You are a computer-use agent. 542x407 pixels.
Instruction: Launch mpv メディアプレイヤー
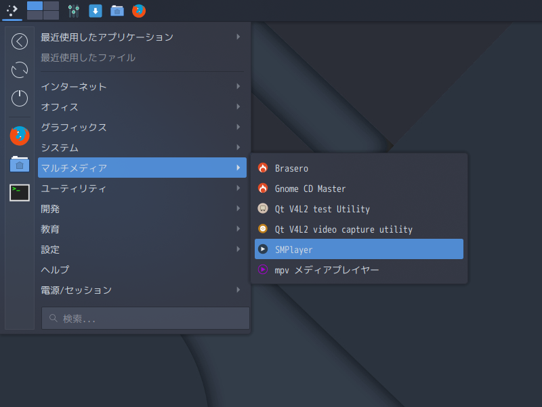coord(359,269)
